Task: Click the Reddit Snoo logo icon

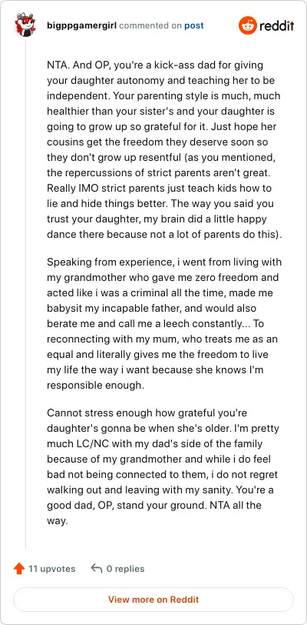Action: pos(247,26)
